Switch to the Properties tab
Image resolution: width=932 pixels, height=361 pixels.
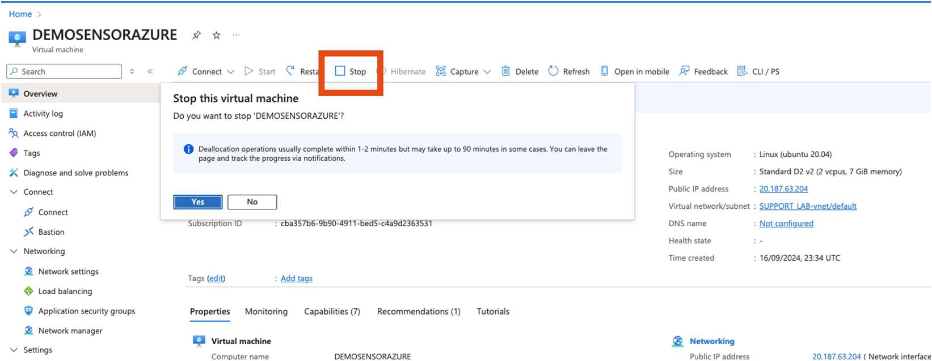click(x=210, y=312)
